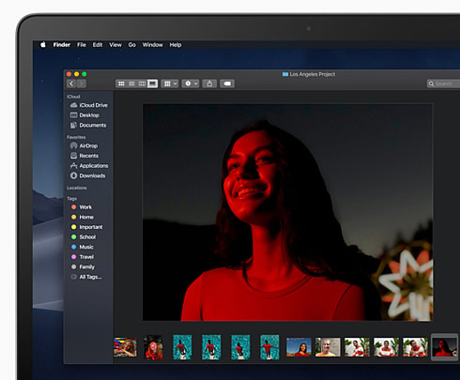Open the Window menu
This screenshot has height=380, width=460.
pyautogui.click(x=152, y=45)
